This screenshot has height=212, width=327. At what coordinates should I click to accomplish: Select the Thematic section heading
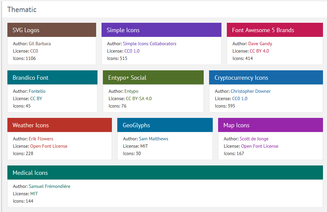[22, 9]
